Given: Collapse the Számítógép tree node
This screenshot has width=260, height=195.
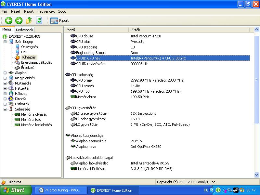Looking at the screenshot, I should (x=5, y=42).
